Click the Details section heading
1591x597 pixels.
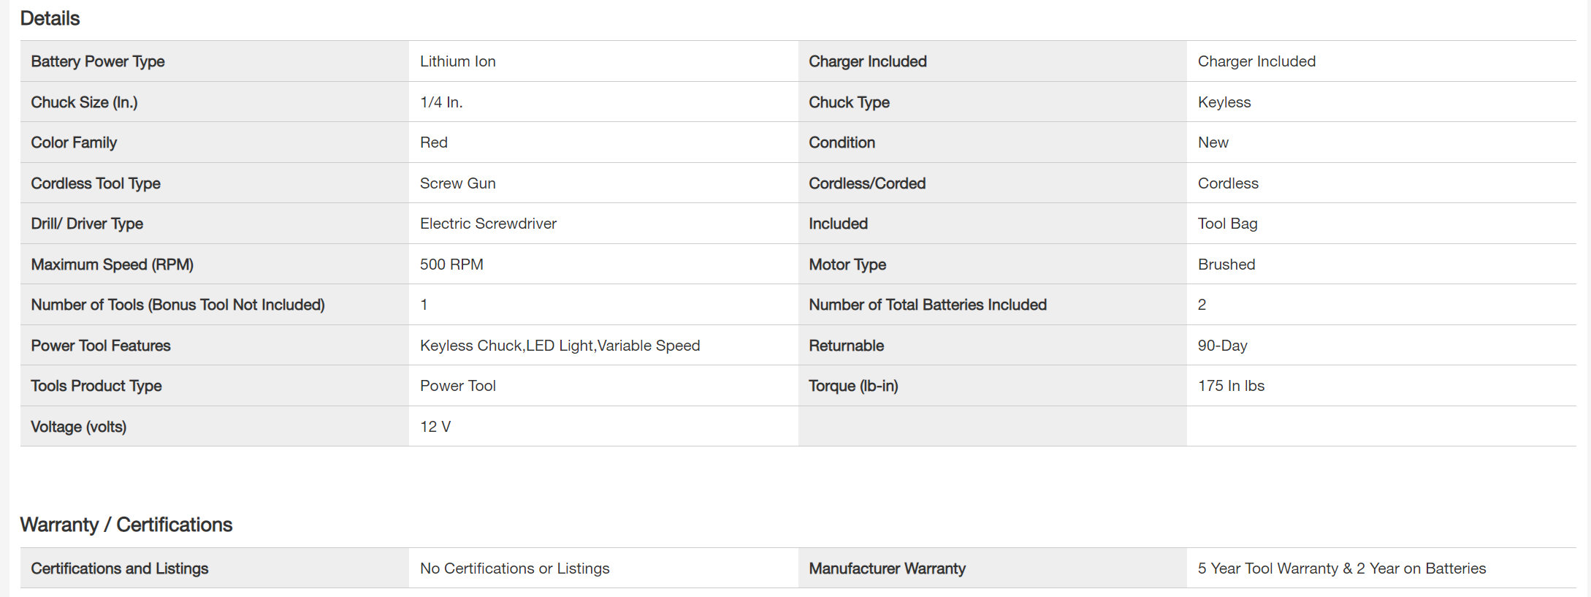(50, 18)
